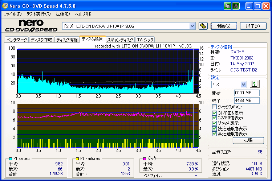Viewport: 272px width, 181px height.
Task: Click the yellow PI Failures color swatch
Action: pyautogui.click(x=77, y=159)
